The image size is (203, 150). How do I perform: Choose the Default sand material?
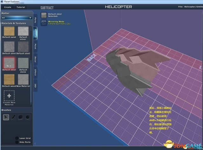click(9, 31)
